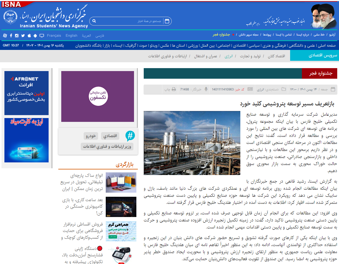The image size is (339, 264).
Task: Open the calendar icon in search bar
Action: click(x=167, y=21)
